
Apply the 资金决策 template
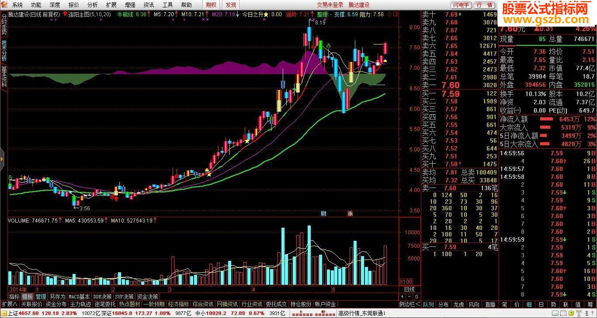147,297
